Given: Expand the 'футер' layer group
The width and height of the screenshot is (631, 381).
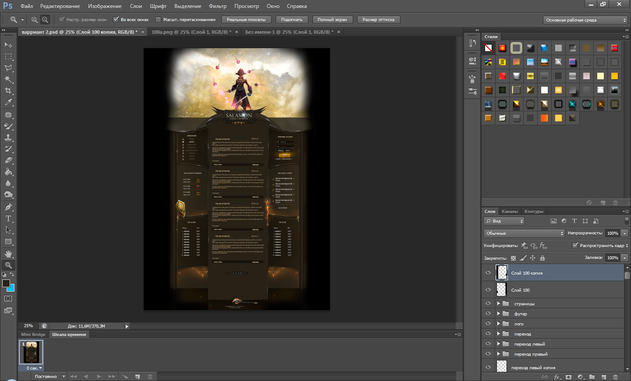Looking at the screenshot, I should click(x=499, y=314).
